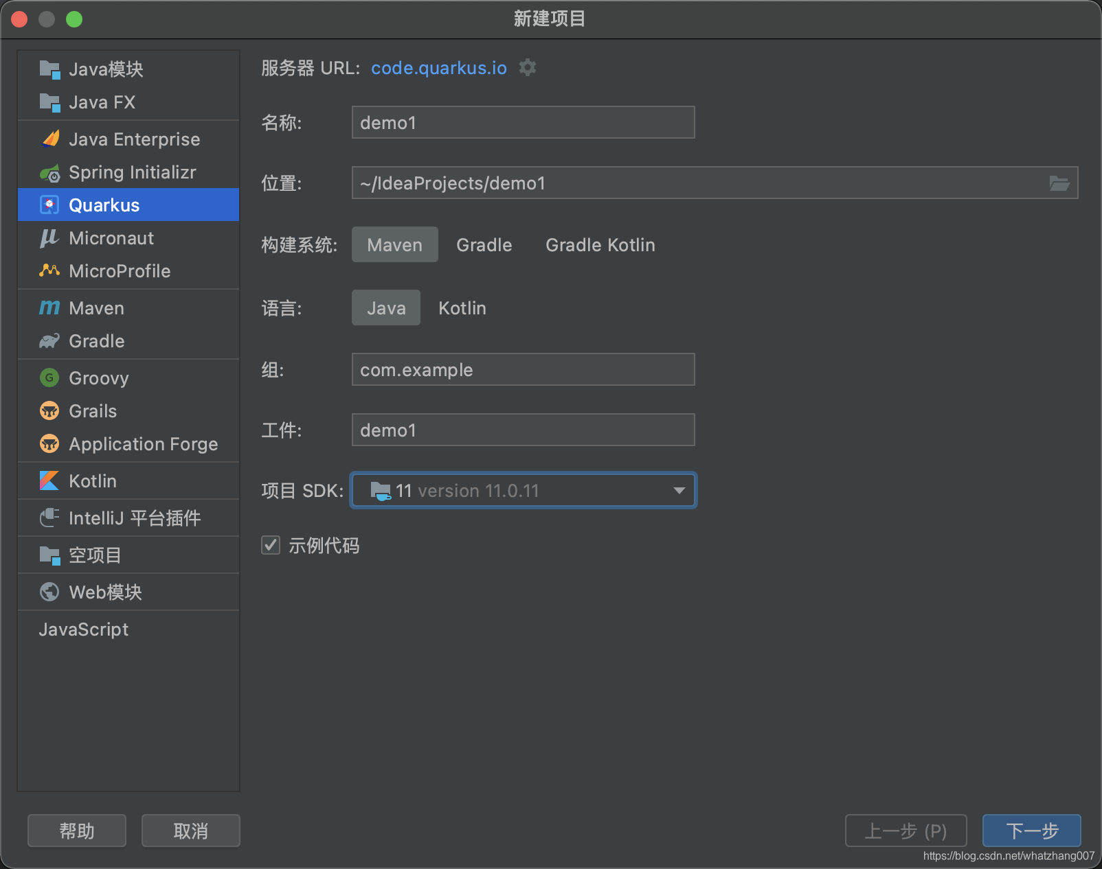The image size is (1102, 869).
Task: Click into the 名称 field
Action: tap(524, 122)
